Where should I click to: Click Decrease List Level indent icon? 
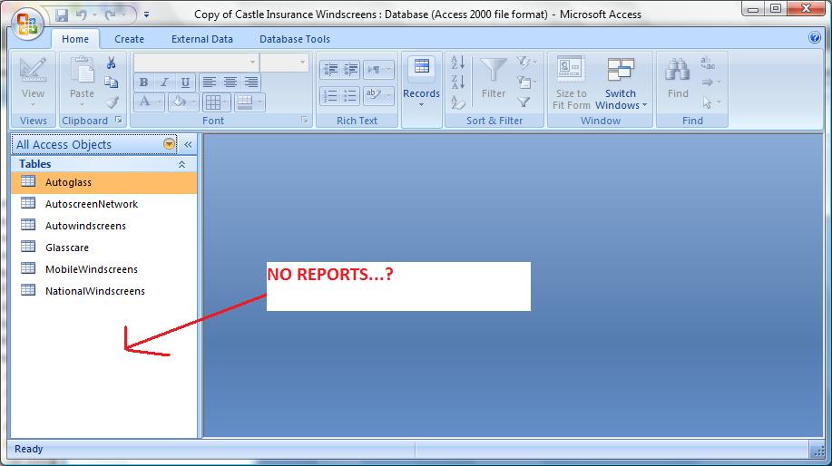coord(330,70)
